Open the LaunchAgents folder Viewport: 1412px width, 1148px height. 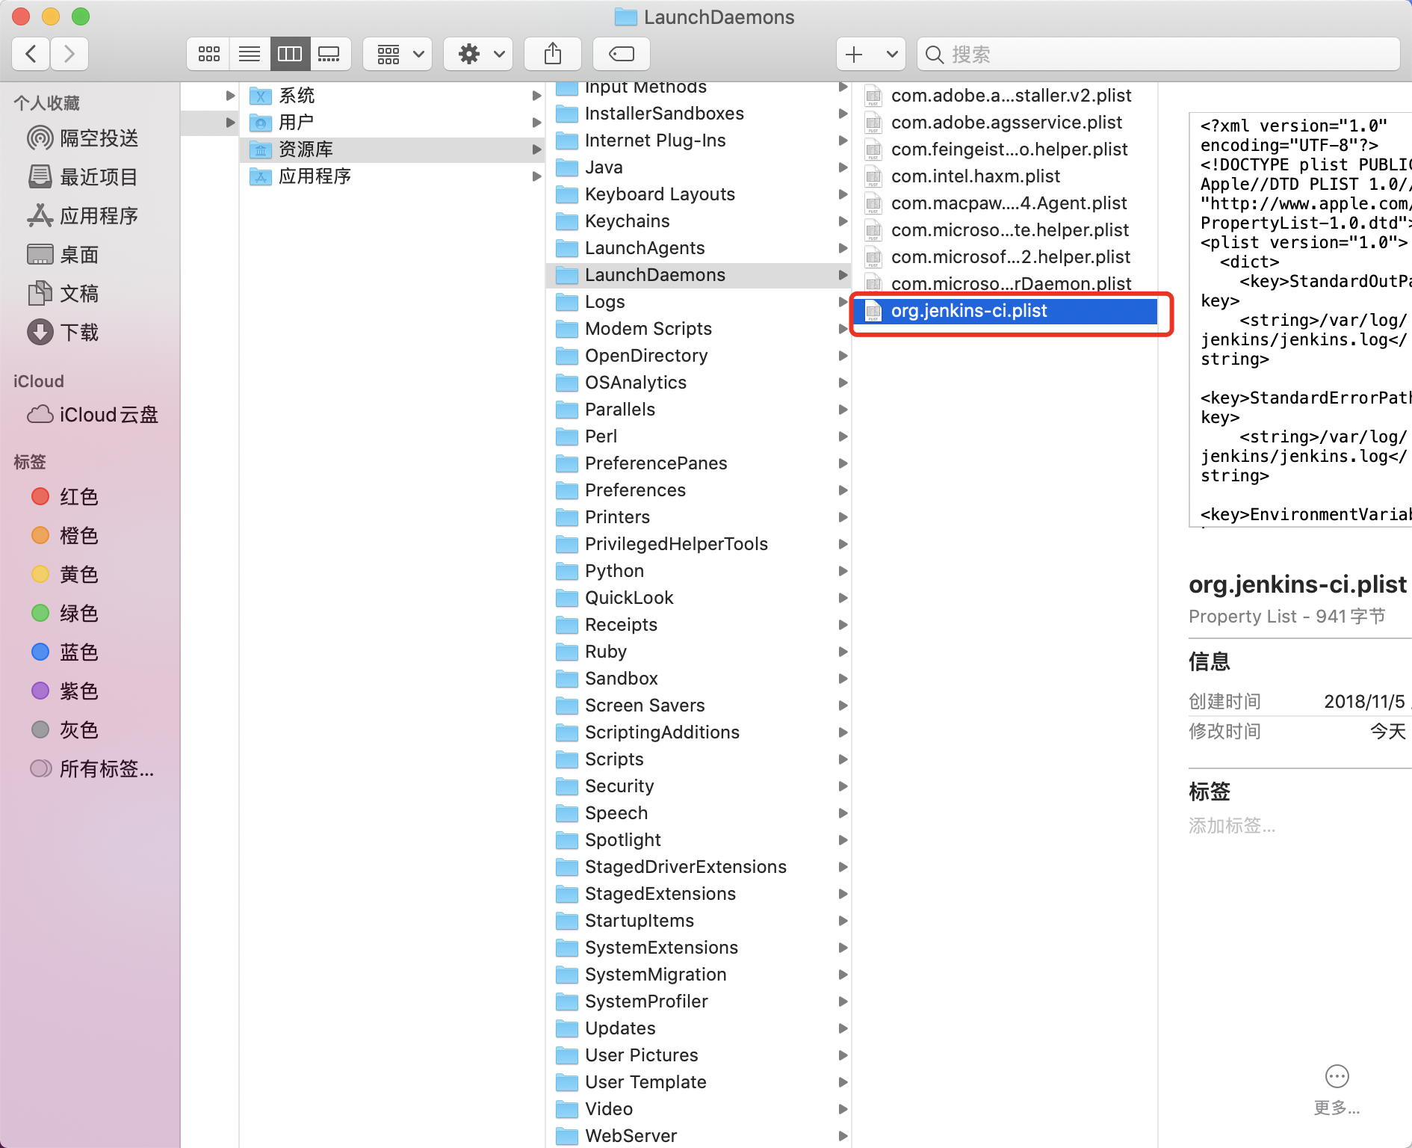699,248
